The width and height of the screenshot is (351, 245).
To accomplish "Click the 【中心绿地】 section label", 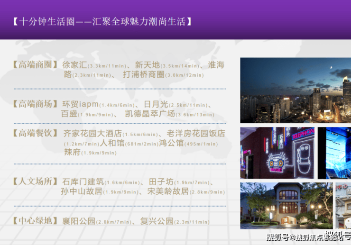I will (x=36, y=221).
